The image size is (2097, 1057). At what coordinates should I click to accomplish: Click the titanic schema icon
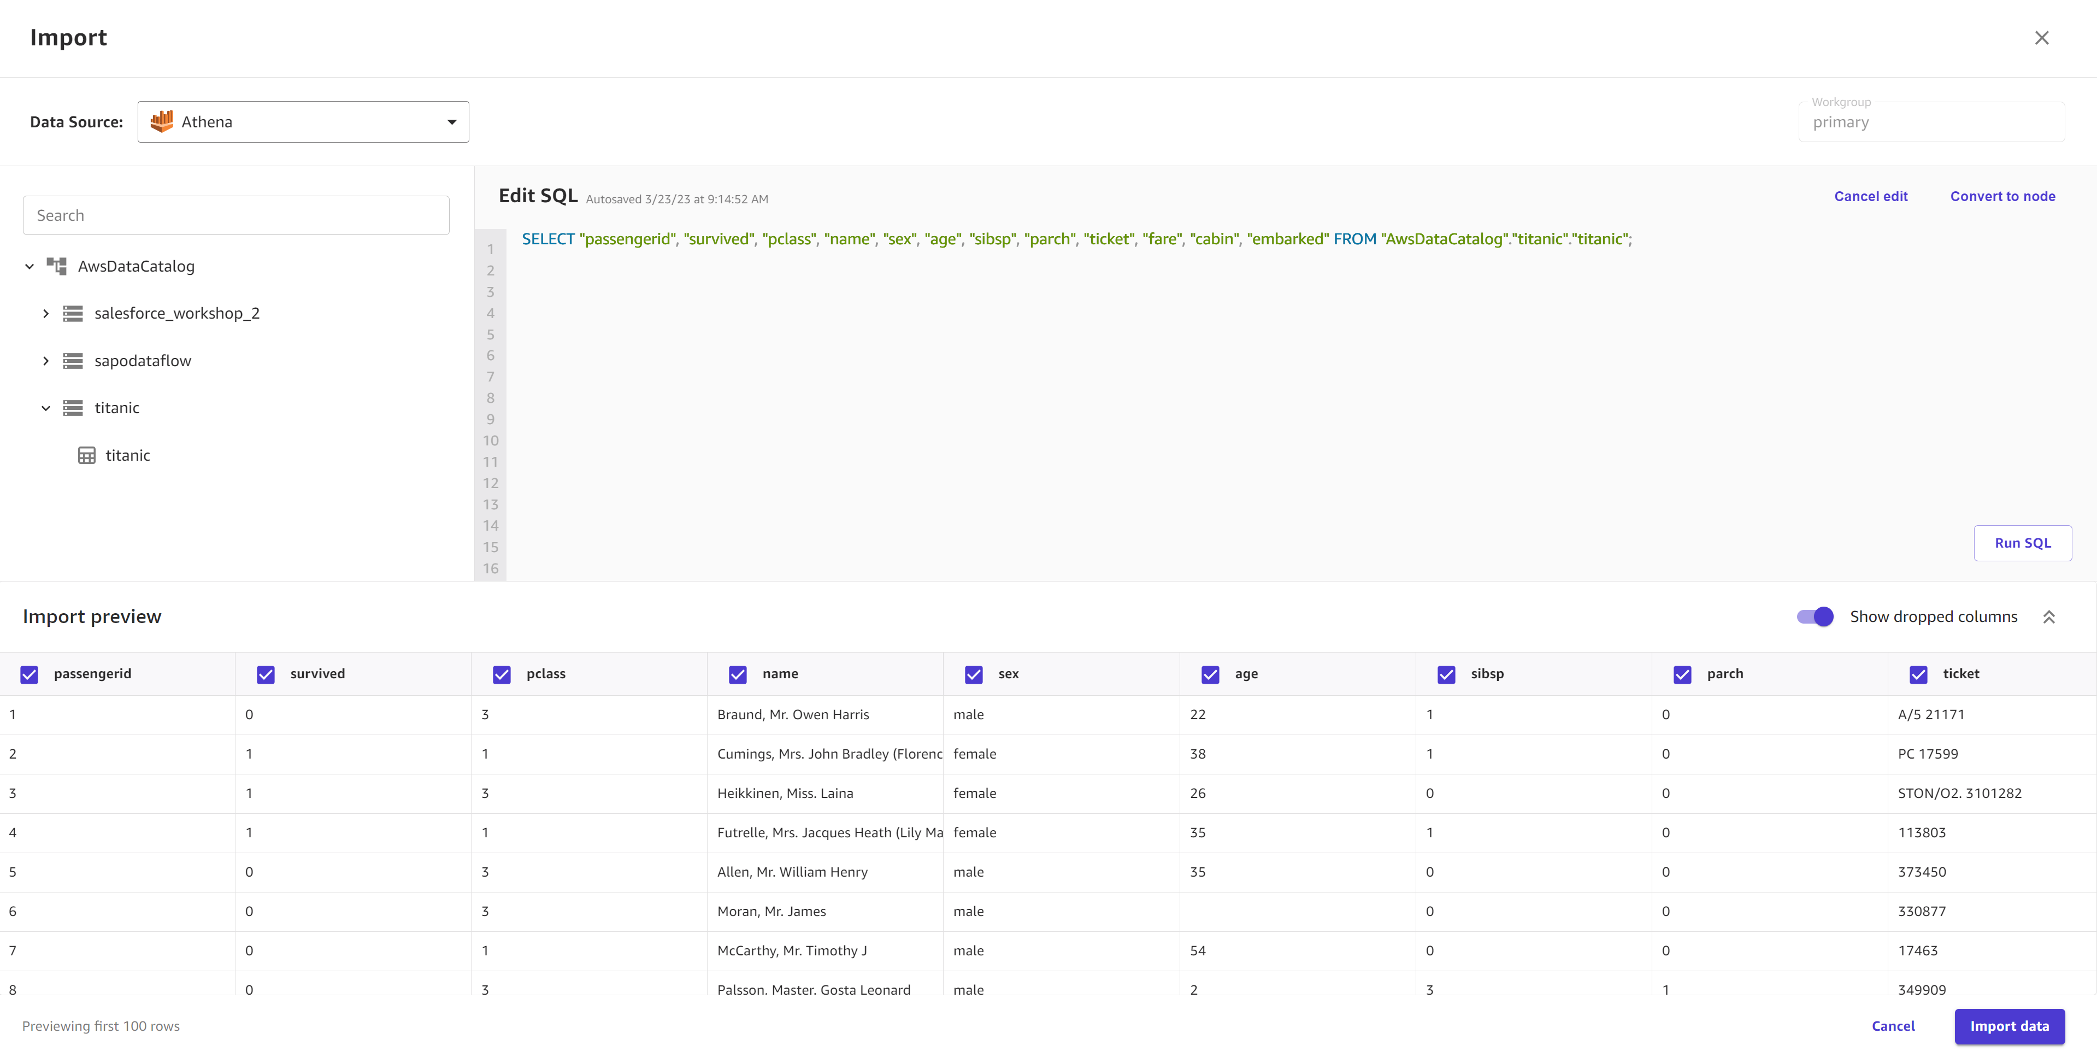[x=72, y=407]
